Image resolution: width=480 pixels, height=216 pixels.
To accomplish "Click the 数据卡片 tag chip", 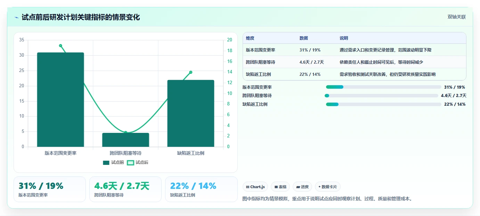I will point(328,187).
